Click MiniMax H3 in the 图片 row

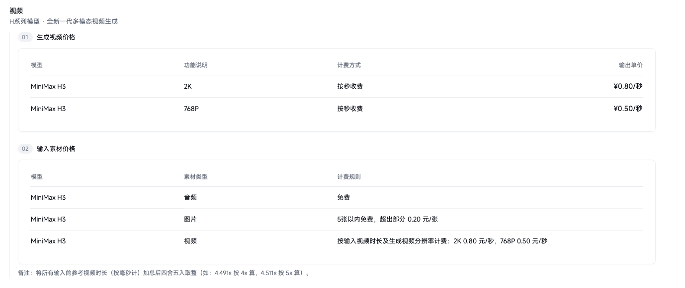pos(48,219)
